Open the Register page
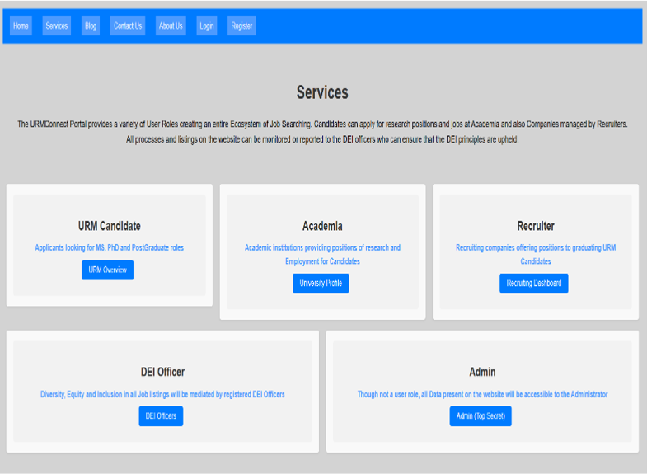The image size is (647, 474). pos(241,26)
